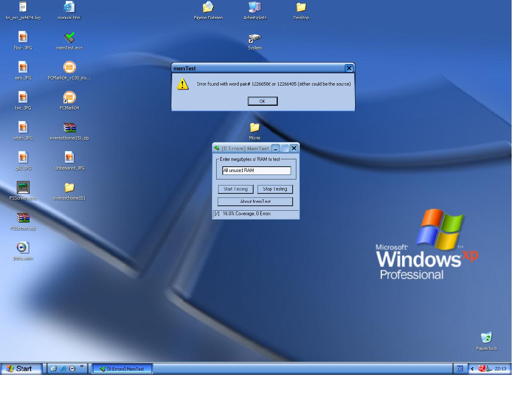Select FSScreen.exe desktop icon
This screenshot has width=526, height=395.
click(x=23, y=191)
